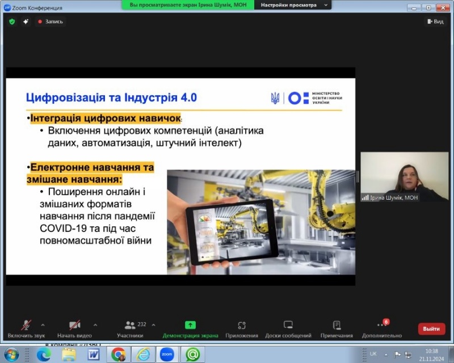Open the Вид view layout menu

click(435, 22)
